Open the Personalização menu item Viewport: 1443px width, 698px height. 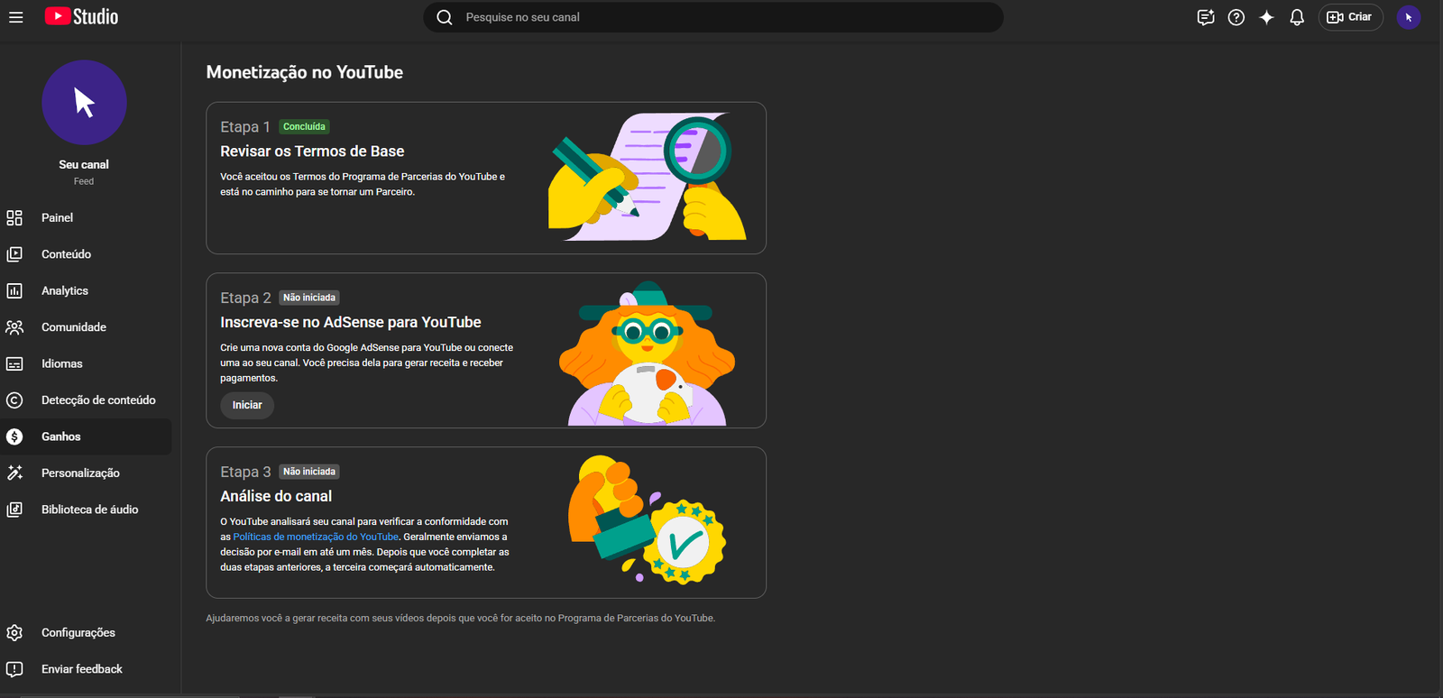pos(86,473)
